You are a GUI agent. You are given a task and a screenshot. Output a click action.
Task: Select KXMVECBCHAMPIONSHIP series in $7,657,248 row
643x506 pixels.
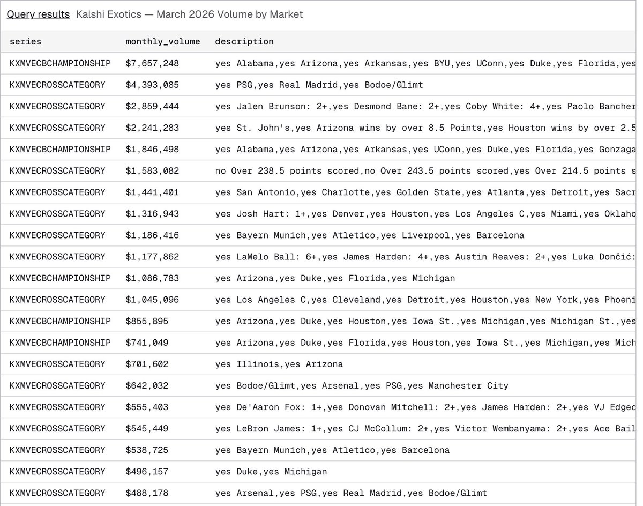click(60, 63)
